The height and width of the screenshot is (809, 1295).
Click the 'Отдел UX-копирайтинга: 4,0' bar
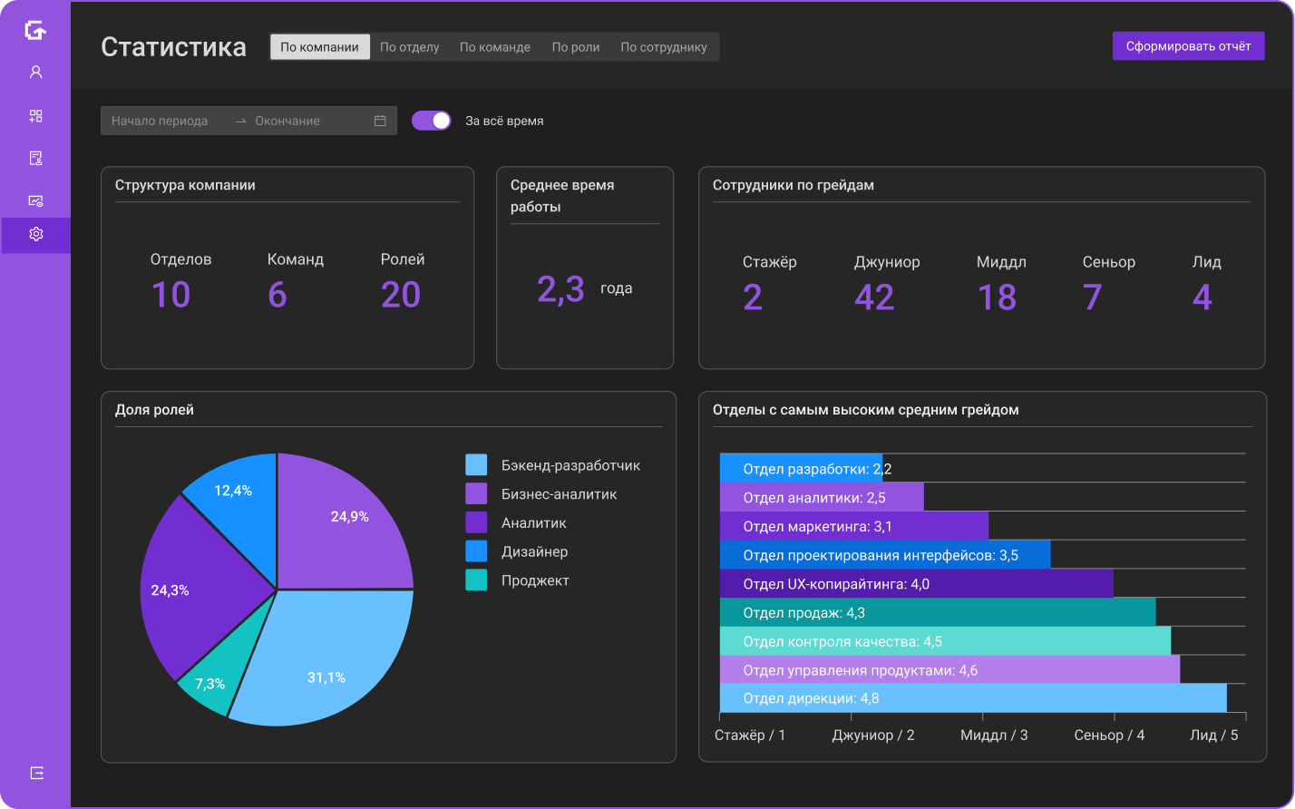pos(917,584)
